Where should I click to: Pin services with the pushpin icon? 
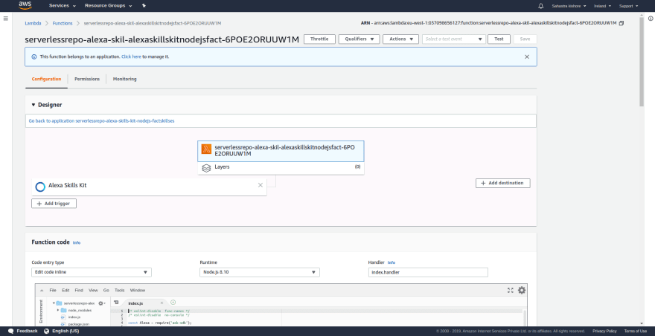(x=144, y=6)
